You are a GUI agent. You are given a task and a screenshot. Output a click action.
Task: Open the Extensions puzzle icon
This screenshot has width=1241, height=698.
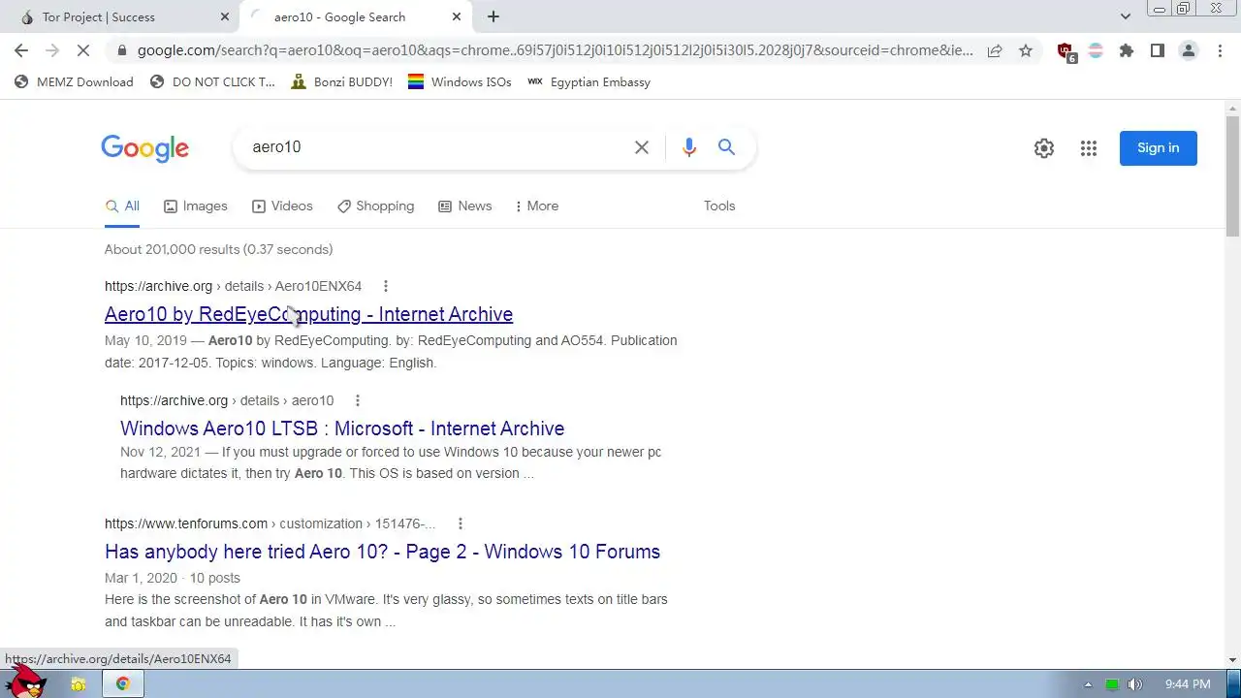[1127, 50]
